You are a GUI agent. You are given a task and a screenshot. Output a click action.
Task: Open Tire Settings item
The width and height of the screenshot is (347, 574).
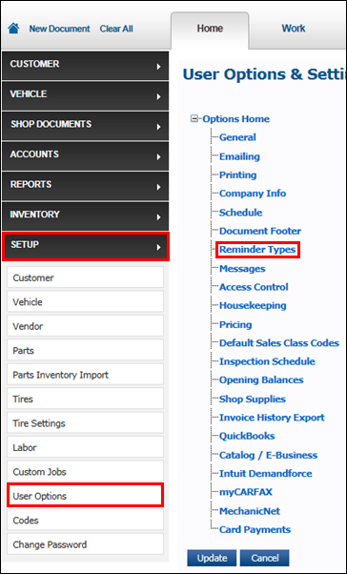(85, 423)
